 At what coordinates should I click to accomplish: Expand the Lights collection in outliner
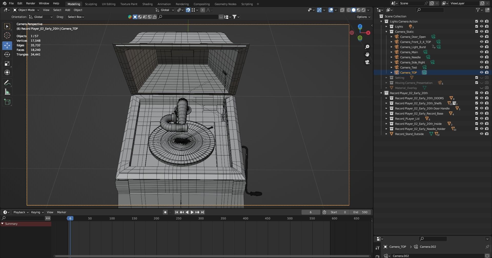pyautogui.click(x=386, y=27)
